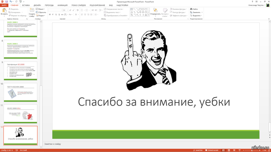
Task: Toggle bold Ж formatting
Action: click(x=50, y=15)
